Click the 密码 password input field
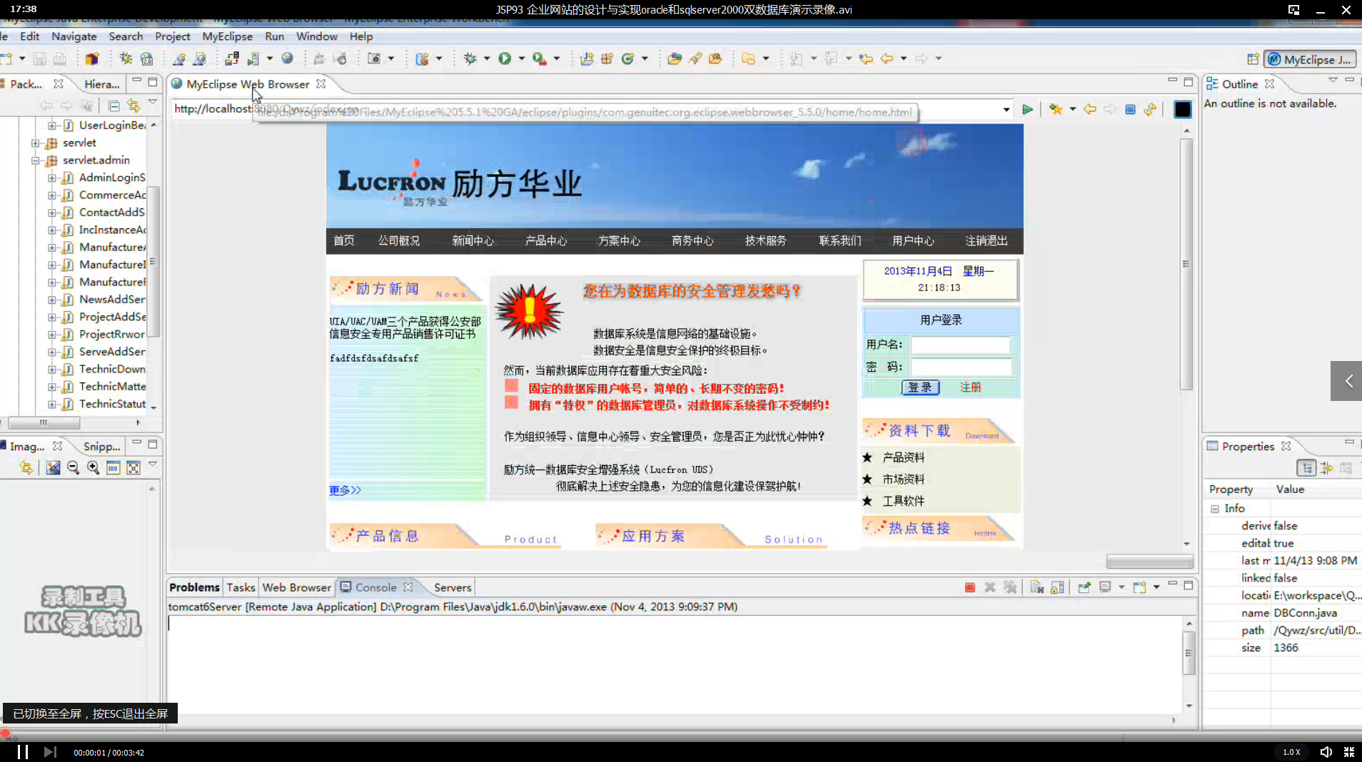 tap(961, 367)
